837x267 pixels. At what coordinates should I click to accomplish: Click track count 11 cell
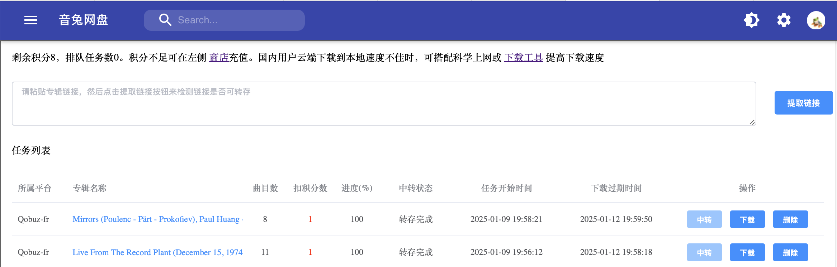[x=265, y=252]
